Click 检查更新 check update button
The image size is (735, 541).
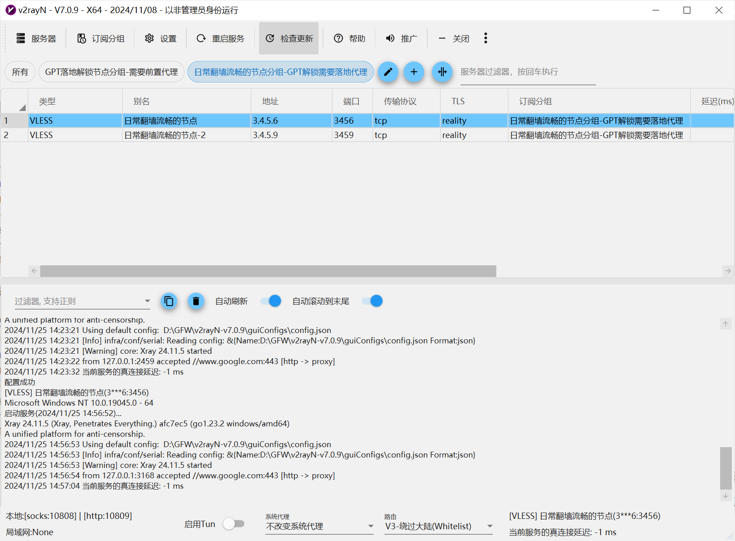click(289, 38)
